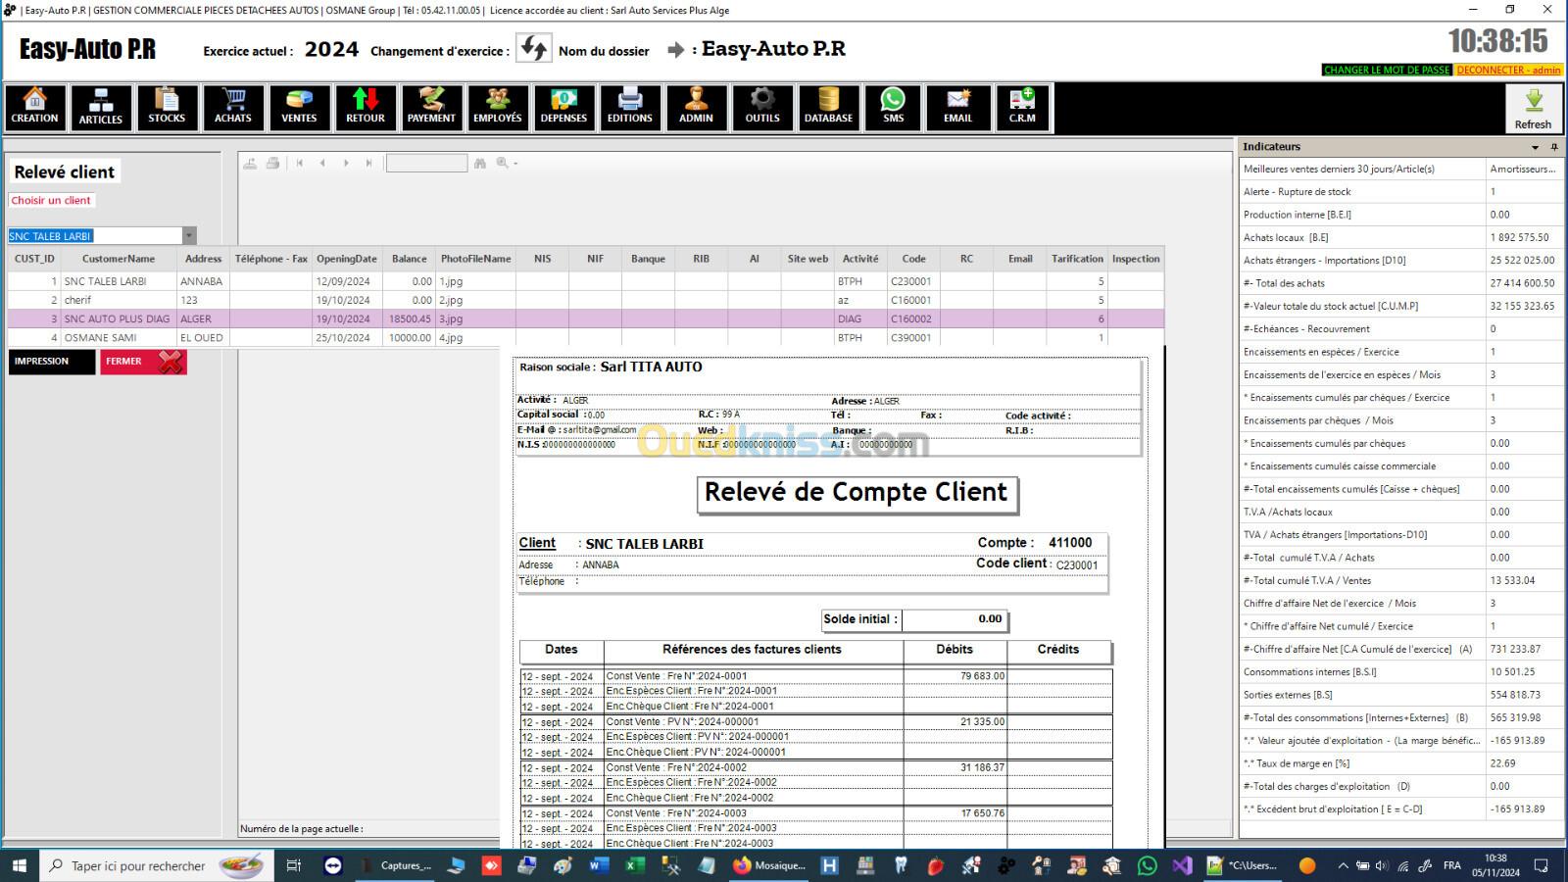Click the FERMER button
1568x882 pixels.
pos(143,362)
